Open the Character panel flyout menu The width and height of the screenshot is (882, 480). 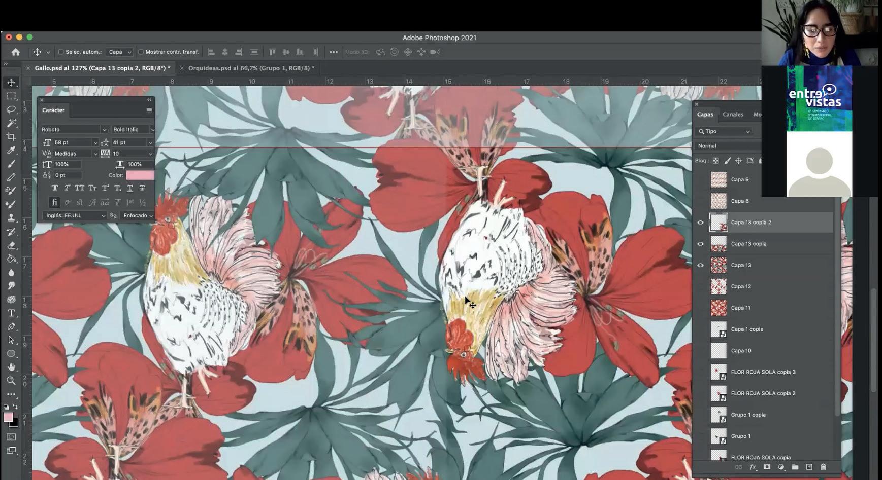(149, 110)
